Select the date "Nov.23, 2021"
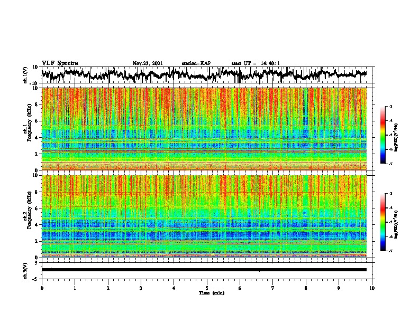 [148, 63]
